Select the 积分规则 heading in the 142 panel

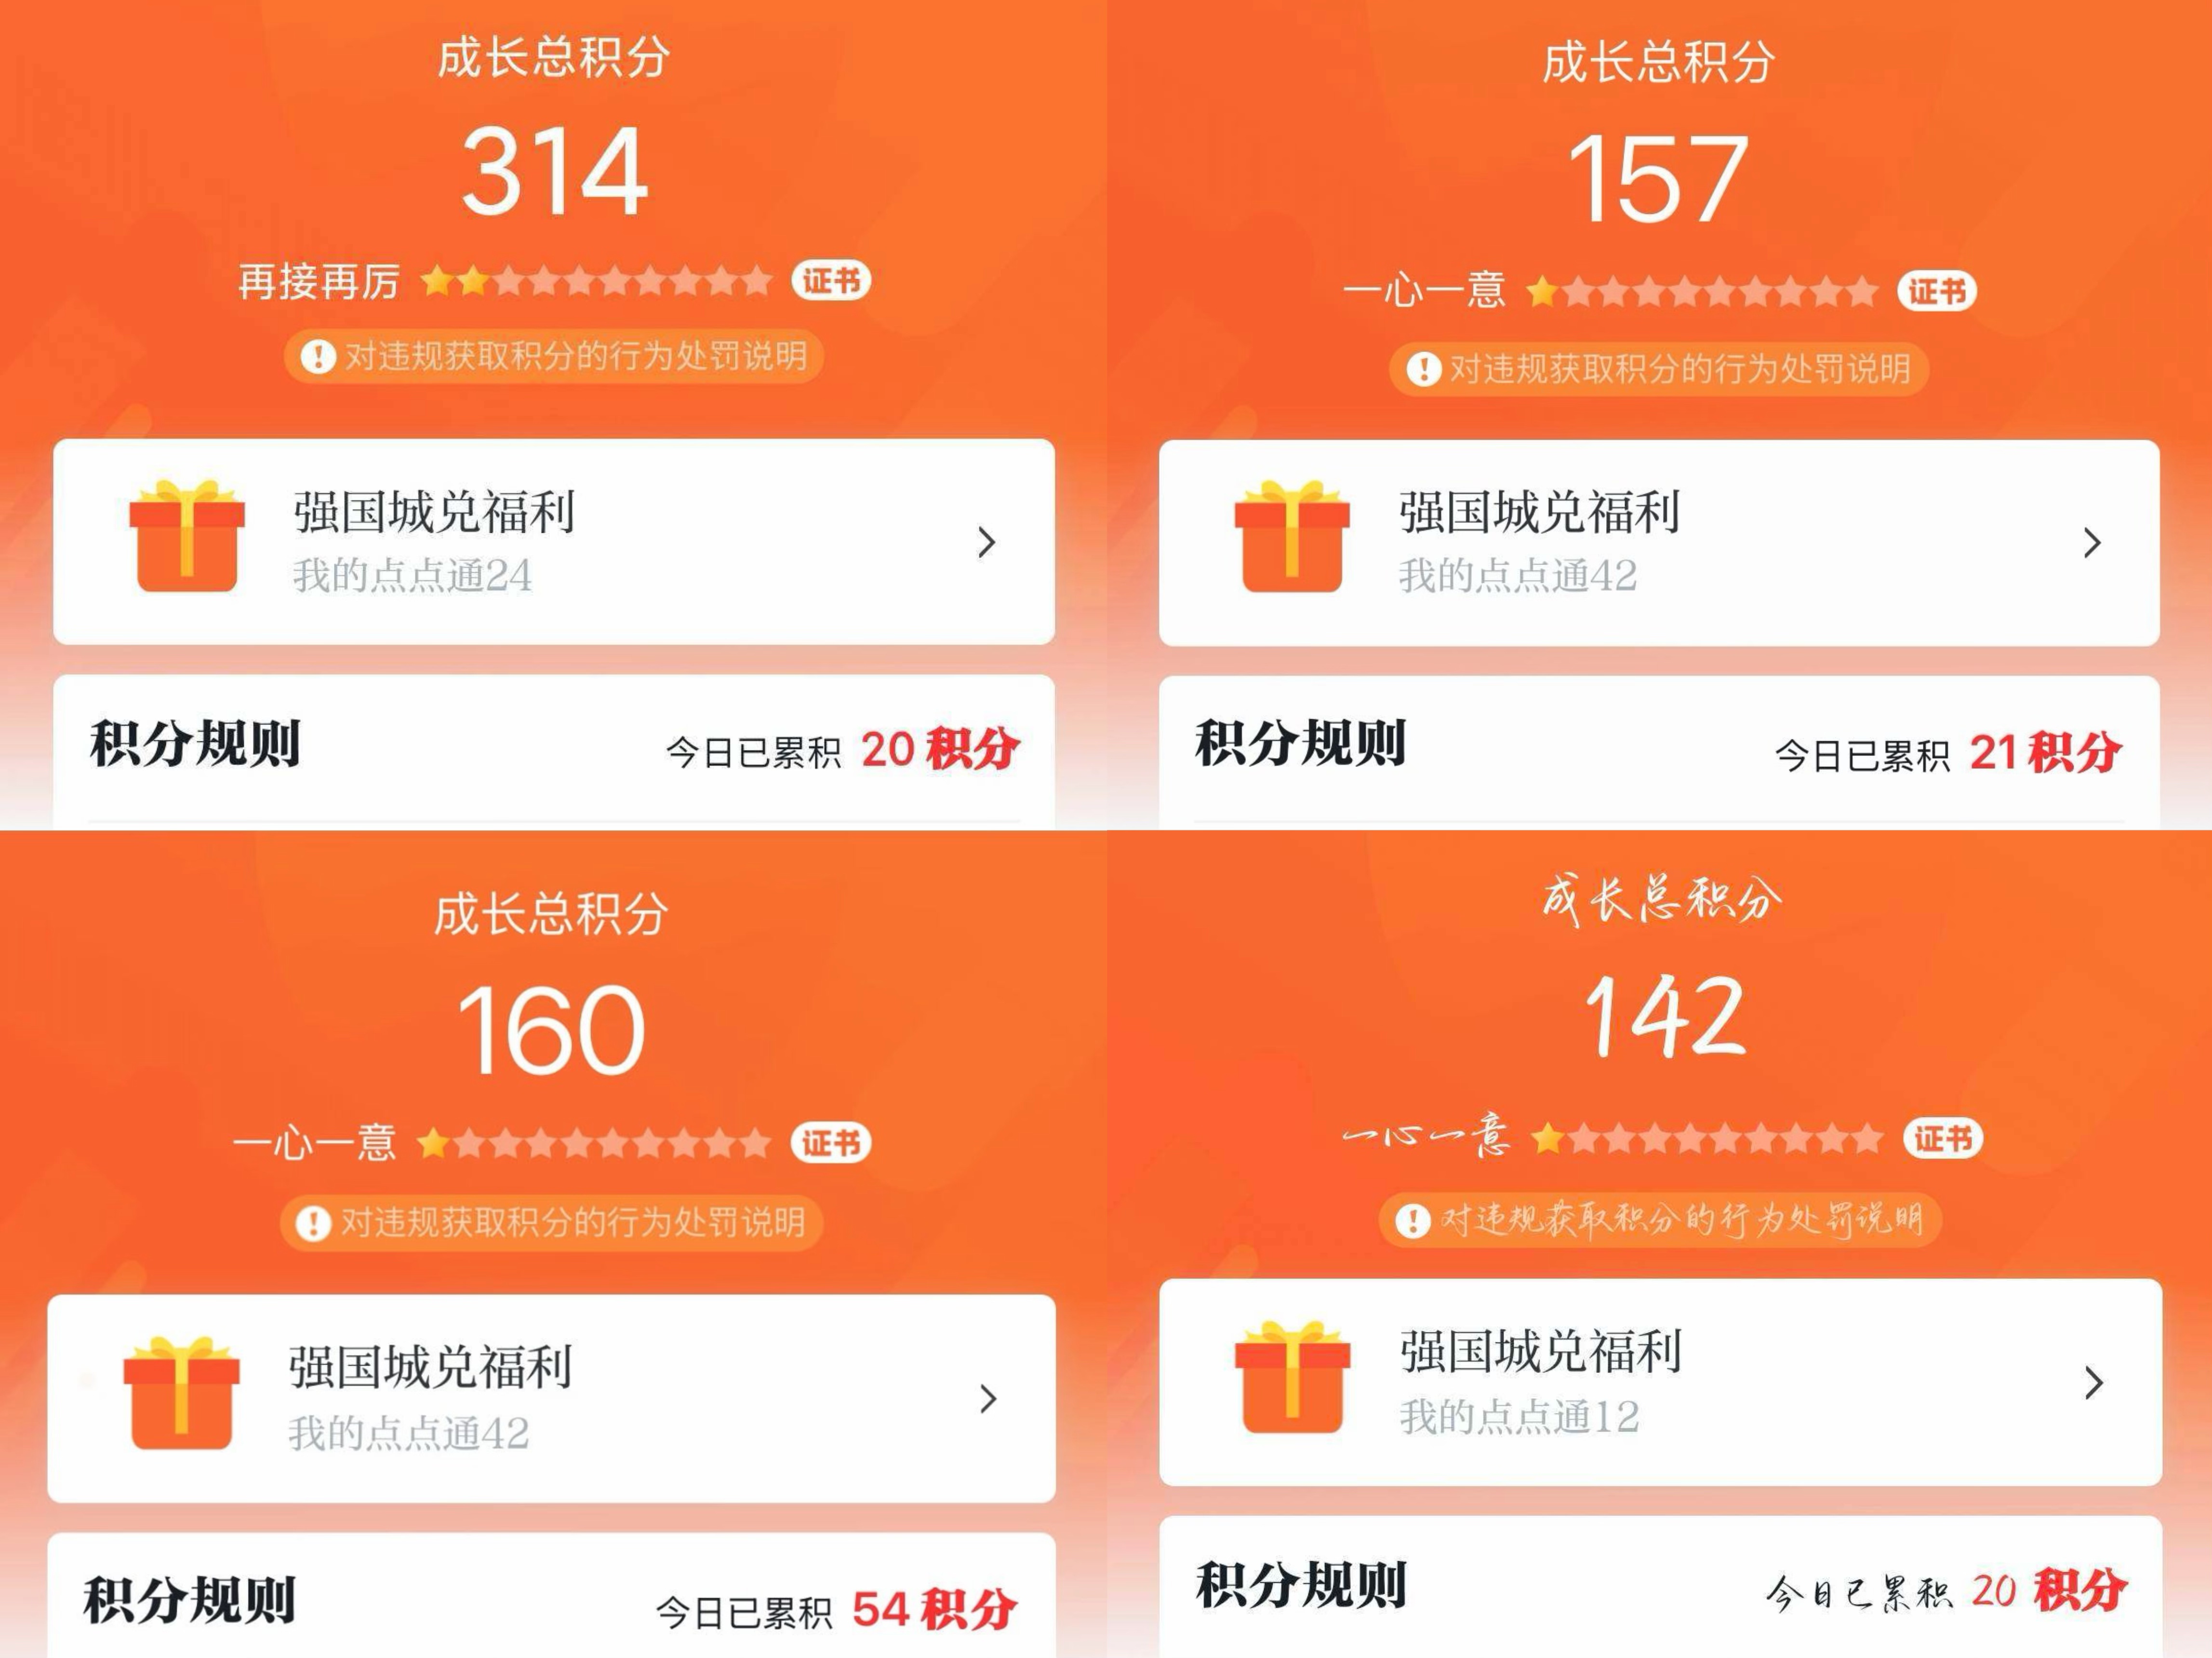(1301, 1585)
